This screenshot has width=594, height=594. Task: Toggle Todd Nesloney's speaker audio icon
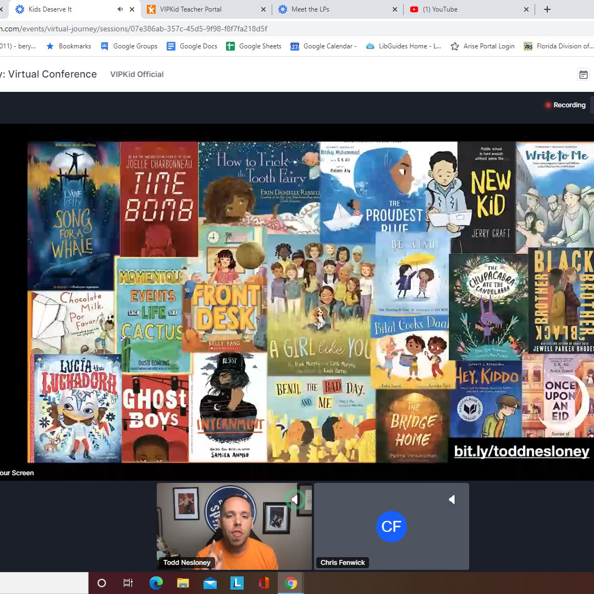coord(295,499)
